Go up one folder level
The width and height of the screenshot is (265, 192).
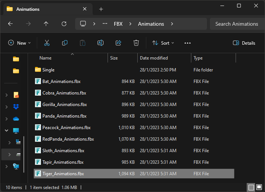pyautogui.click(x=46, y=24)
